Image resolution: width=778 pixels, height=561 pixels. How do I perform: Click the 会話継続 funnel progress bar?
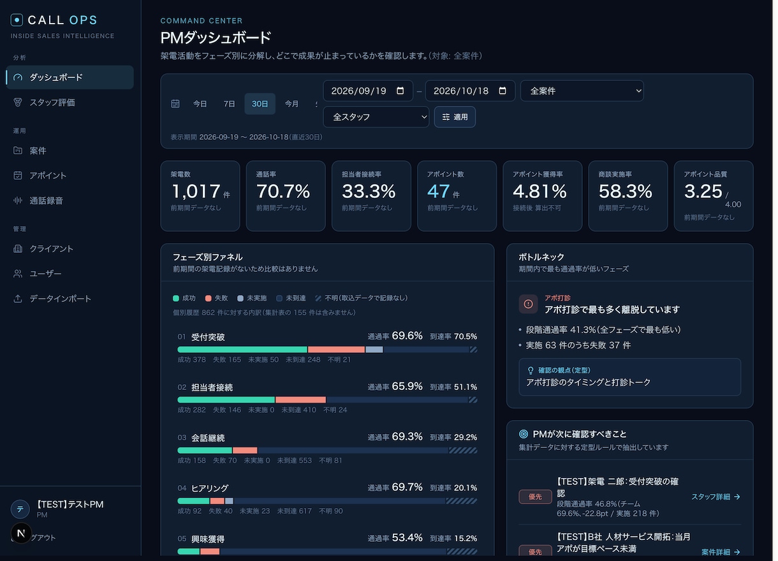point(327,451)
